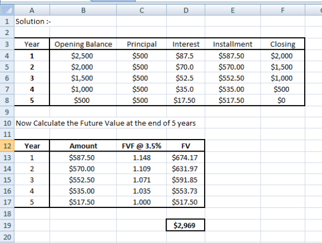322x243 pixels.
Task: Select highlighted row 12 header
Action: click(7, 146)
